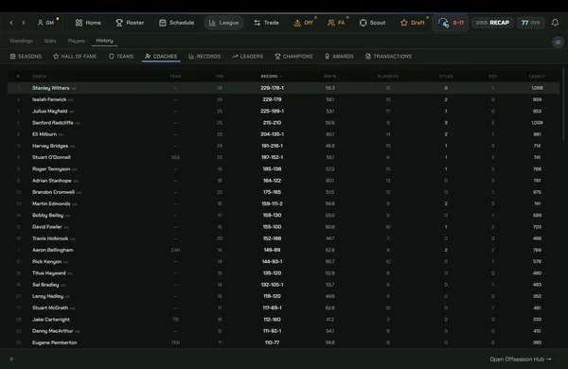Click the SEA team cell
568x369 pixels.
(175, 157)
